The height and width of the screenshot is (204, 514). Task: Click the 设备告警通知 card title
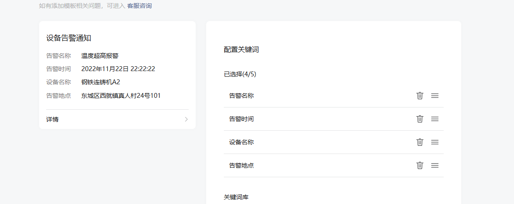[x=69, y=38]
